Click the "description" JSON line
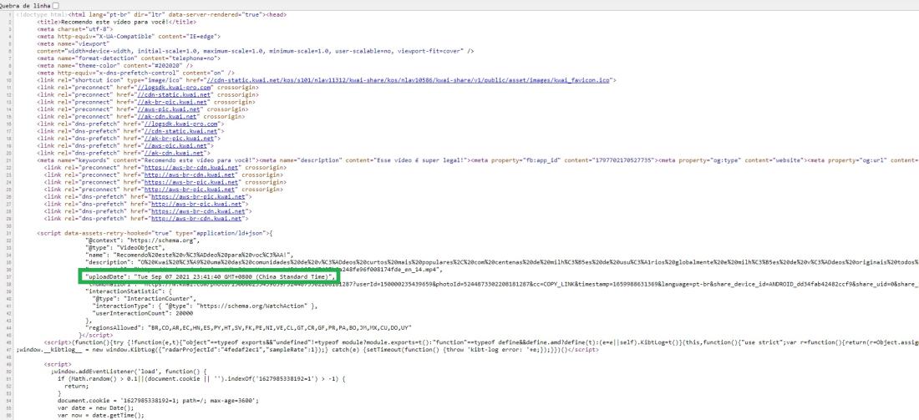The image size is (919, 420). click(x=502, y=262)
